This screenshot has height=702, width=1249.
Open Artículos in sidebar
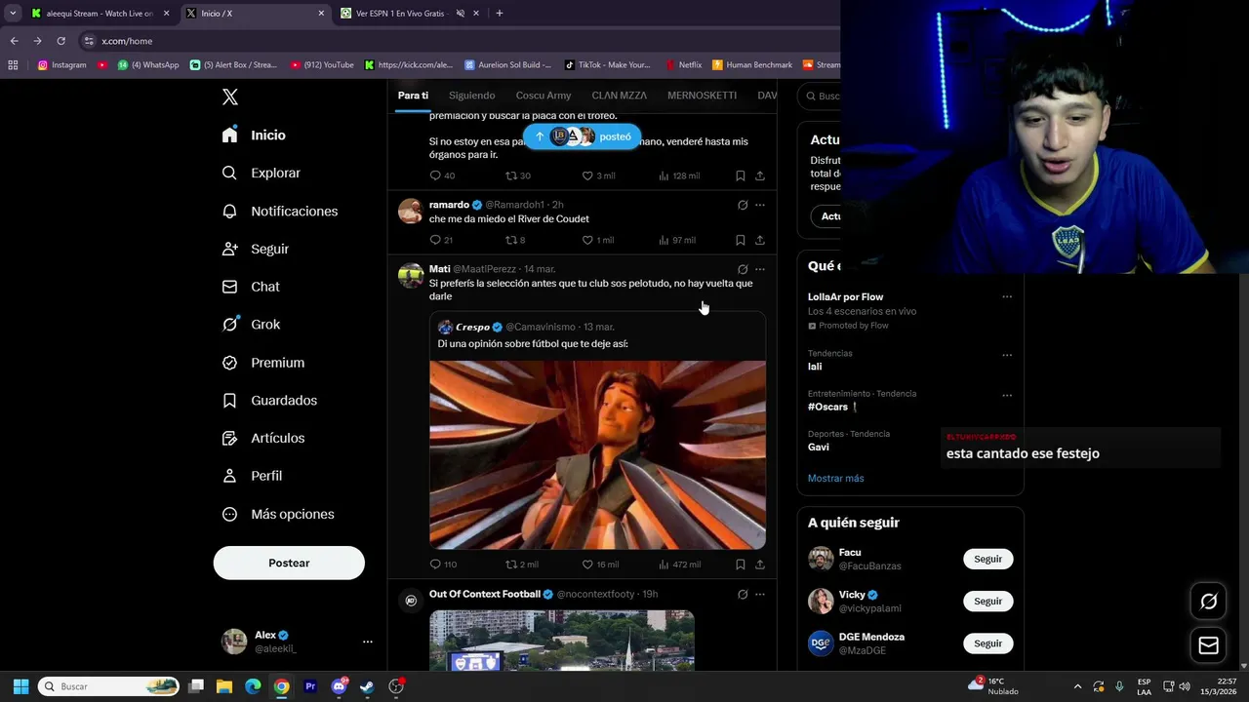(262, 438)
